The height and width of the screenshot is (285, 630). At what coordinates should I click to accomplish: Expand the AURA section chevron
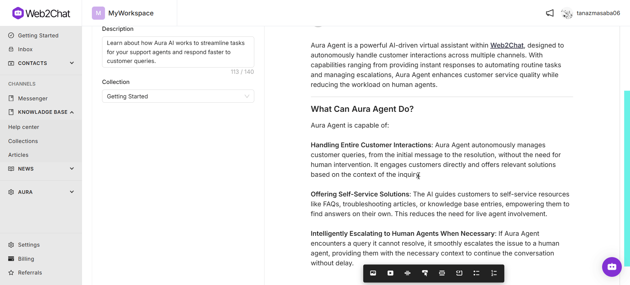tap(72, 192)
